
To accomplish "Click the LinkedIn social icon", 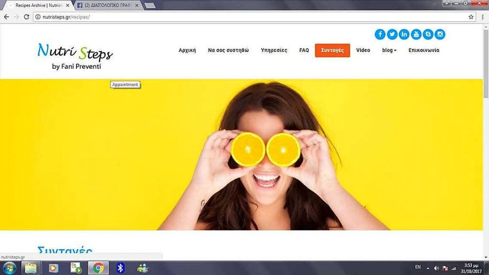I will coord(404,34).
